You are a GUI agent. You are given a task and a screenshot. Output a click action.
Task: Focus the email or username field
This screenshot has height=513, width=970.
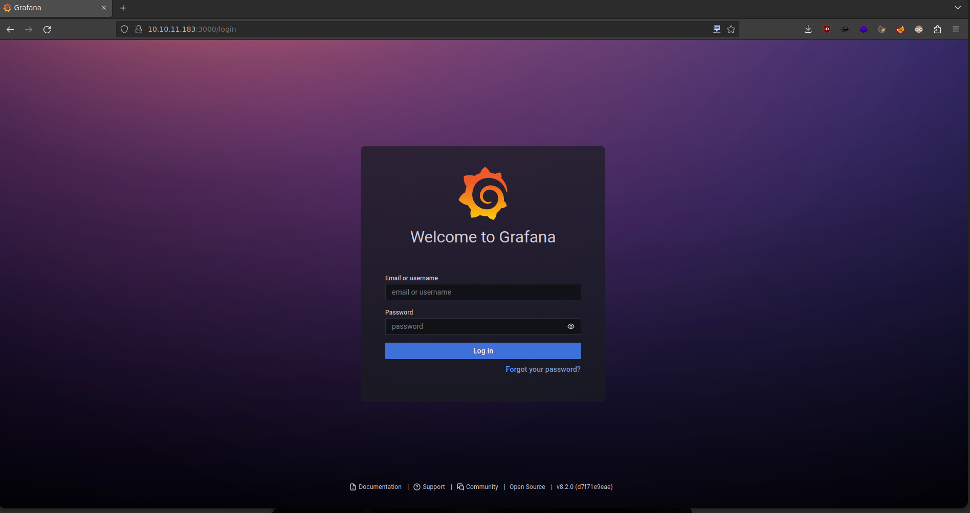pos(483,292)
